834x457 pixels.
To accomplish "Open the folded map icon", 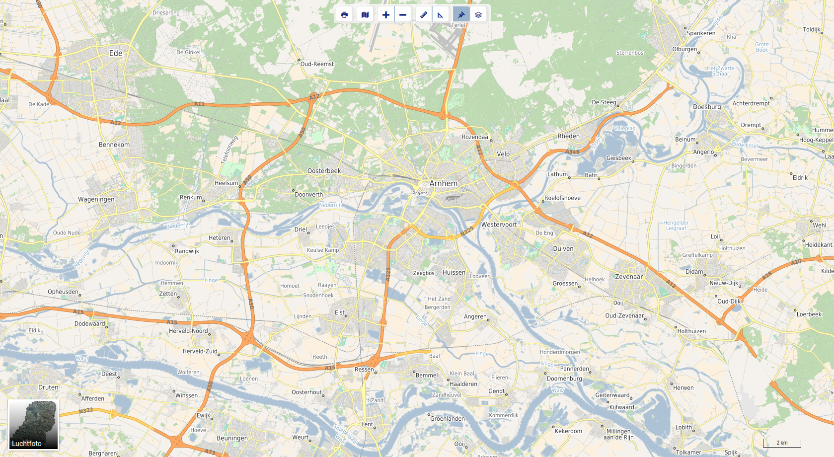I will (365, 14).
